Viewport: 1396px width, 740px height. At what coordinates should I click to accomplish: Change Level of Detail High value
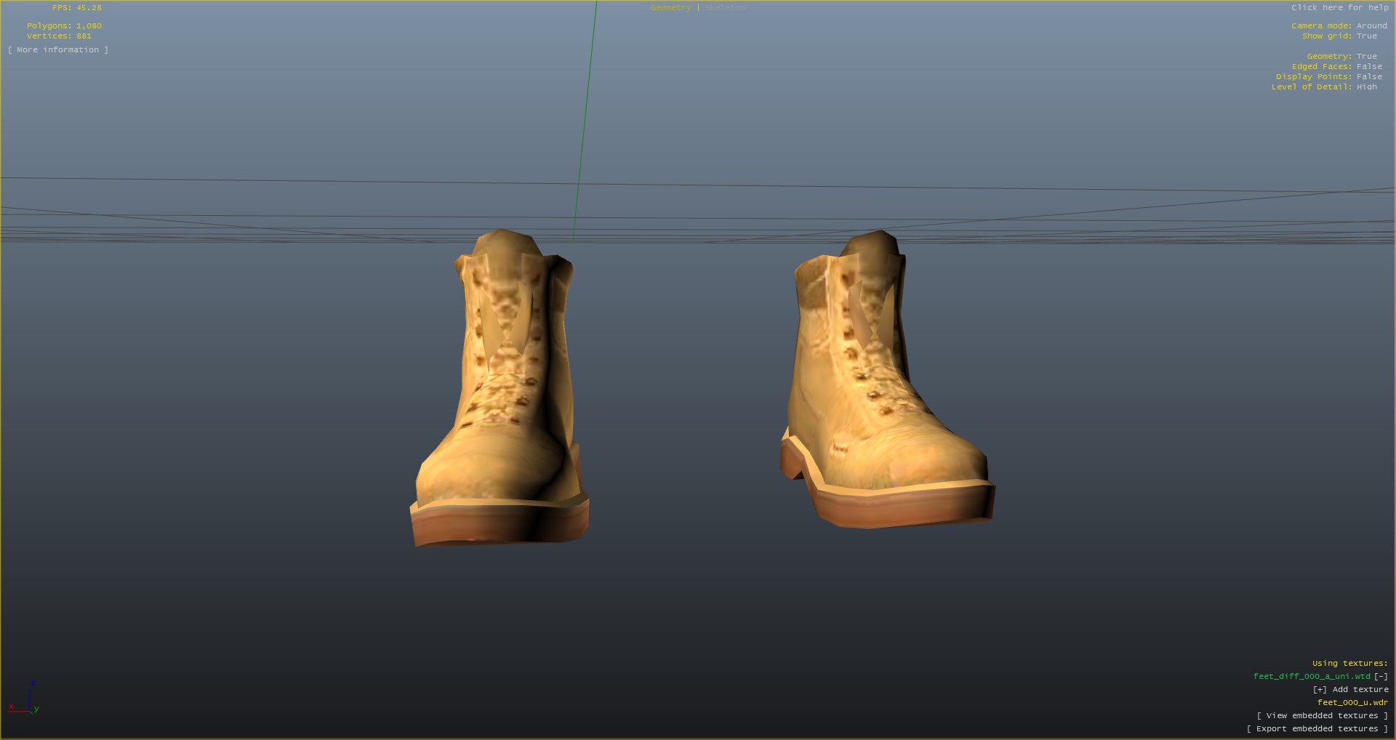pos(1367,87)
